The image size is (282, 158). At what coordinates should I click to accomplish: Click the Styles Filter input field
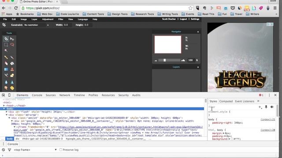(x=233, y=107)
